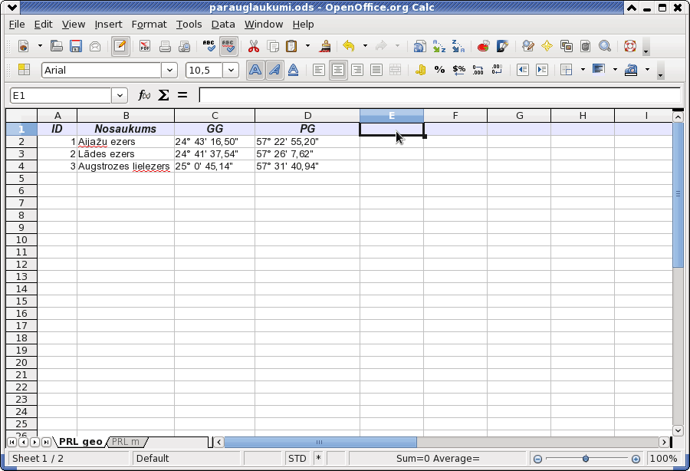Apply percent number format
The height and width of the screenshot is (471, 690).
[x=439, y=70]
